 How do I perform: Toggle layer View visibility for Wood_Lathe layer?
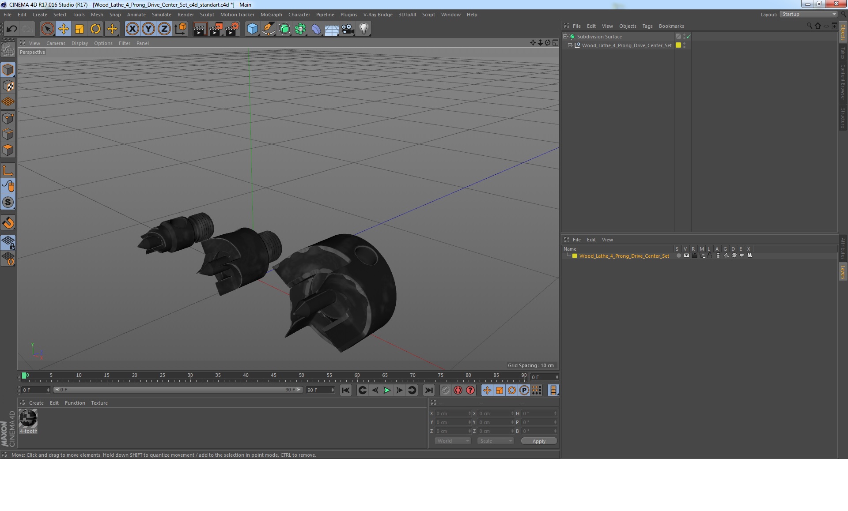(x=686, y=255)
